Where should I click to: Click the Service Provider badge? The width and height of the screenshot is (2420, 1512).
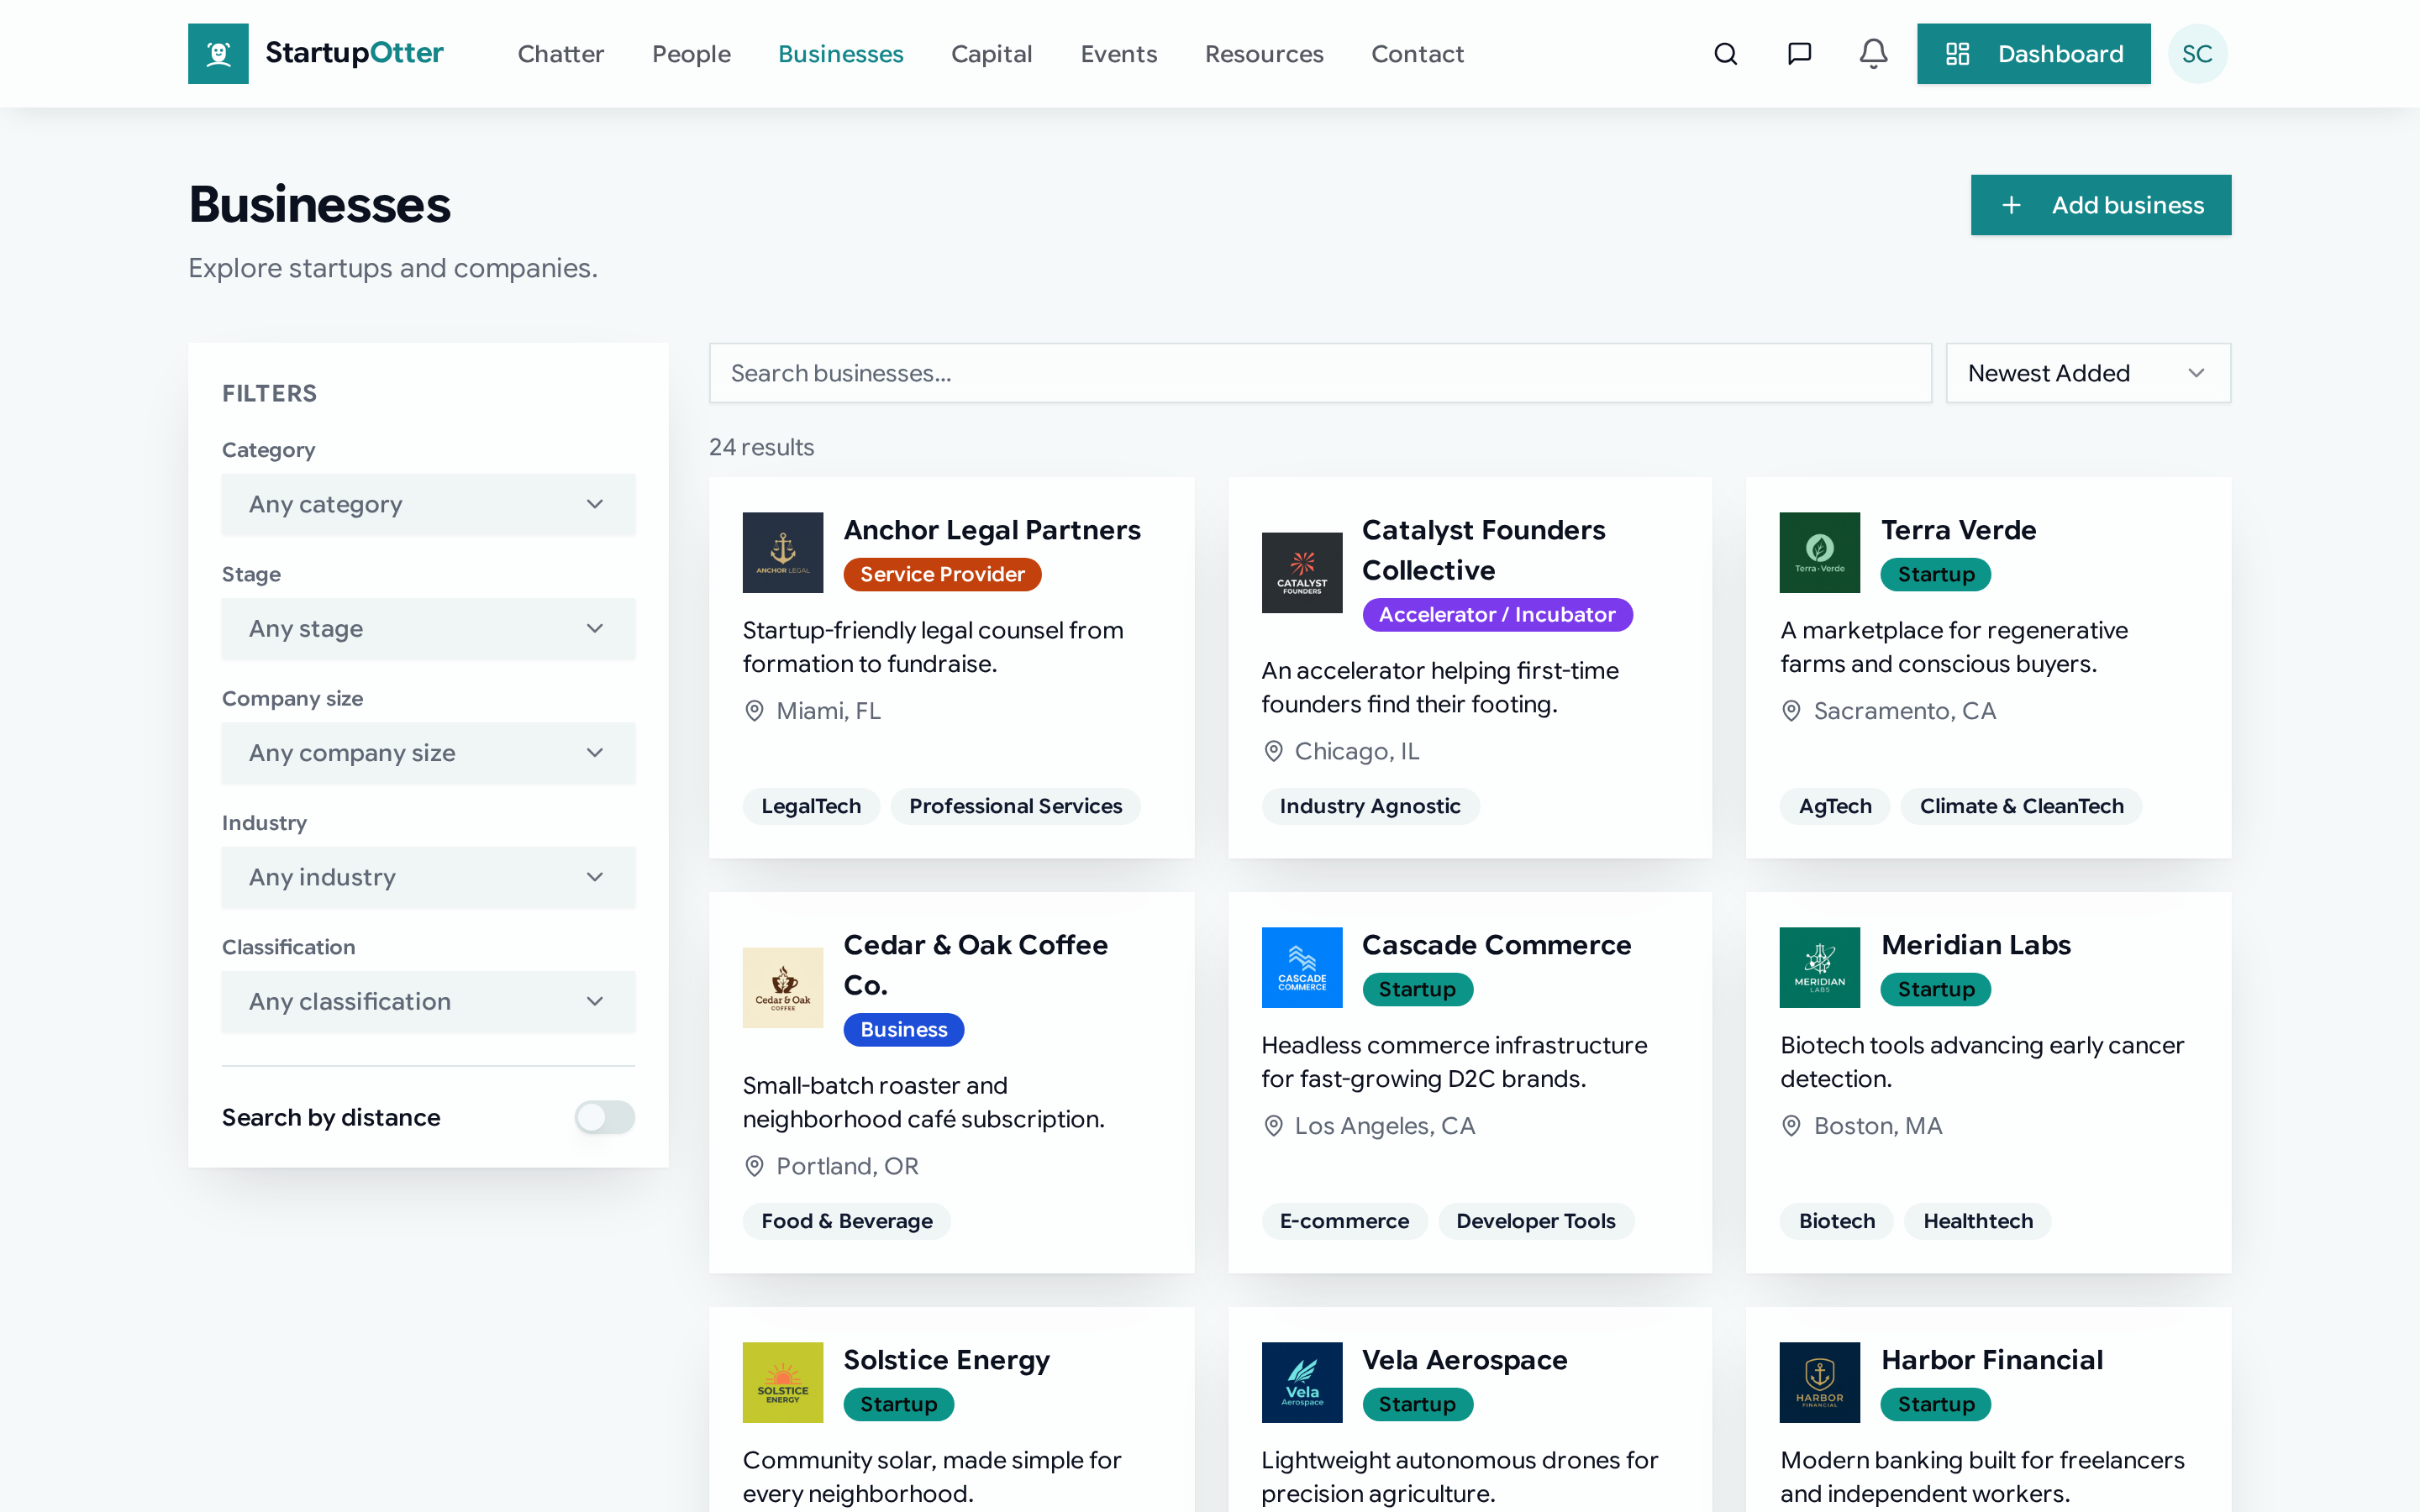(x=942, y=574)
